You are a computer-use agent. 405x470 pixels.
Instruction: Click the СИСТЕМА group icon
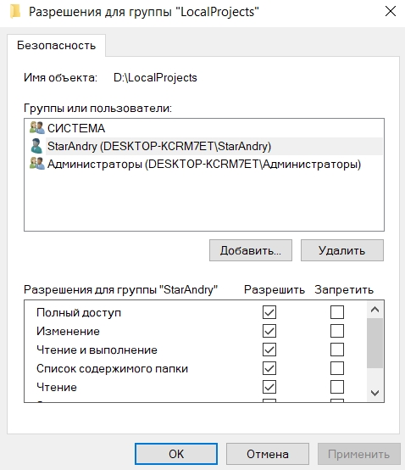pos(36,128)
